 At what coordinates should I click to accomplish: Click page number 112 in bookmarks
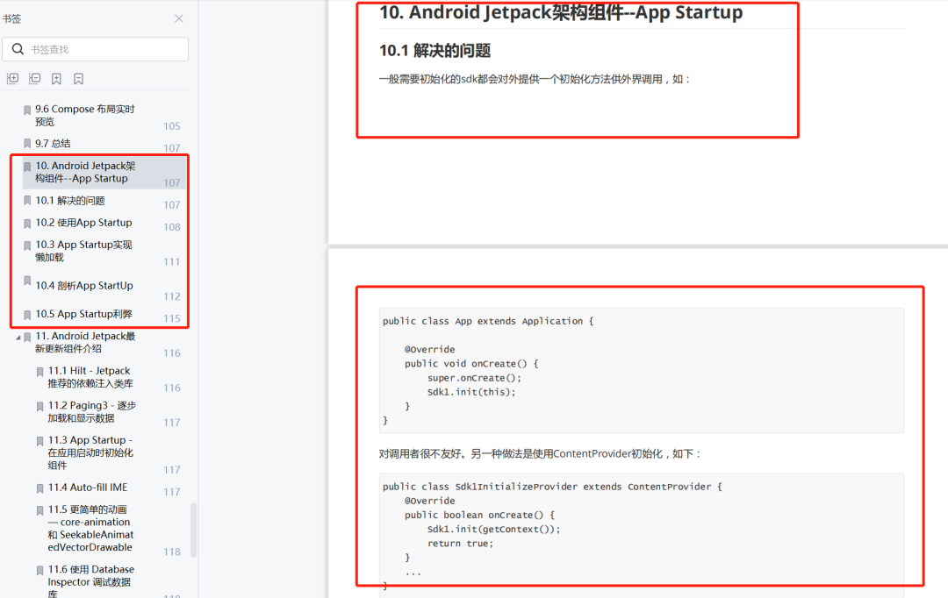click(x=172, y=296)
